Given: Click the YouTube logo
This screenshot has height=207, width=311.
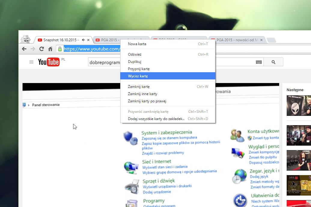Looking at the screenshot, I should 49,62.
